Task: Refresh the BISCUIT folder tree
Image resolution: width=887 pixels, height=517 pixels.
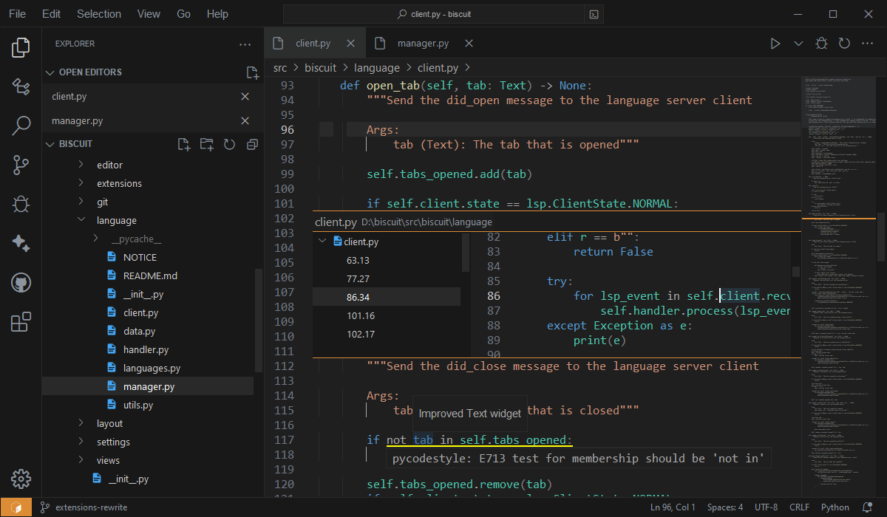Action: [229, 144]
